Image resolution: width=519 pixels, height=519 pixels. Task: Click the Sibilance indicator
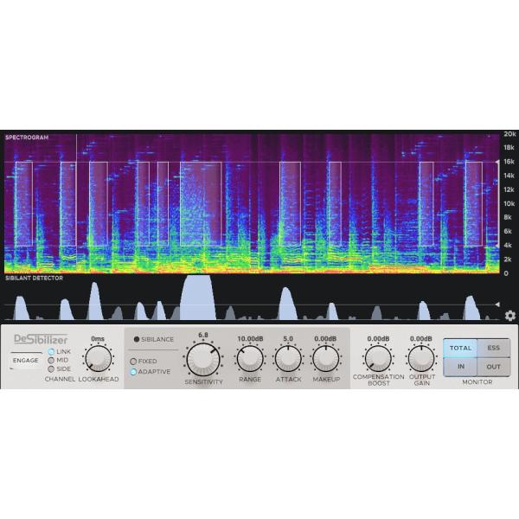(136, 339)
